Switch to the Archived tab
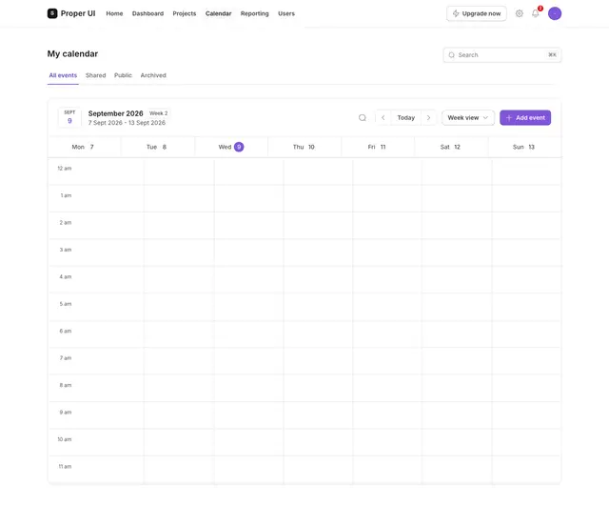Viewport: 609px width, 525px height. (x=153, y=75)
